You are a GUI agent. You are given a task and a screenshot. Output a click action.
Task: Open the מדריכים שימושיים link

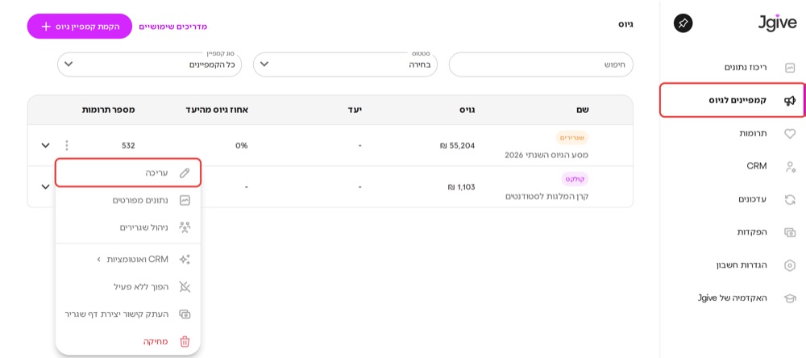pos(173,27)
